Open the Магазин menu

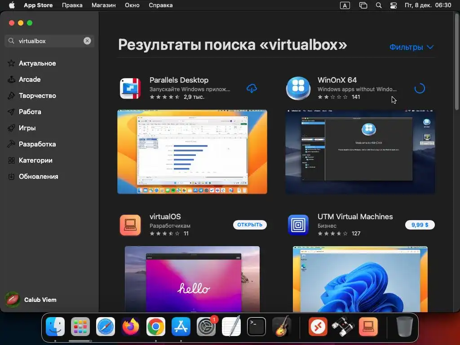click(104, 5)
